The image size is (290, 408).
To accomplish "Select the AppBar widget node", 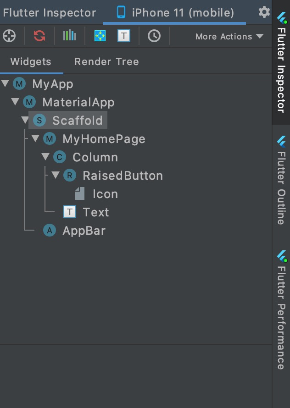I will 84,231.
